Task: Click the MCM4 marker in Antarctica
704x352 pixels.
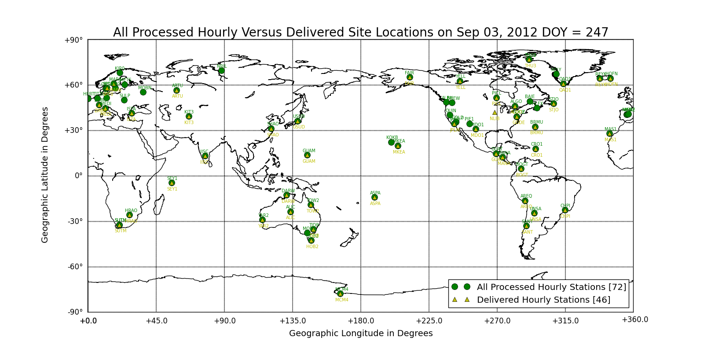Action: pyautogui.click(x=340, y=294)
